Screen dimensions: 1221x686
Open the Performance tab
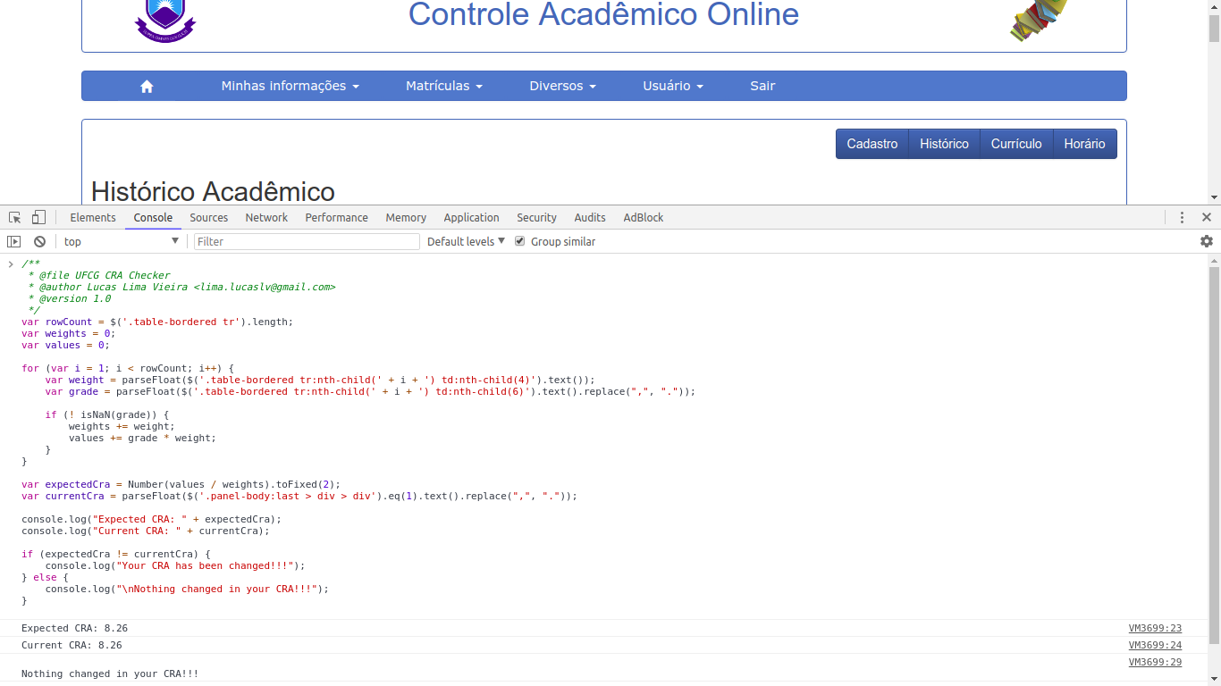point(336,217)
